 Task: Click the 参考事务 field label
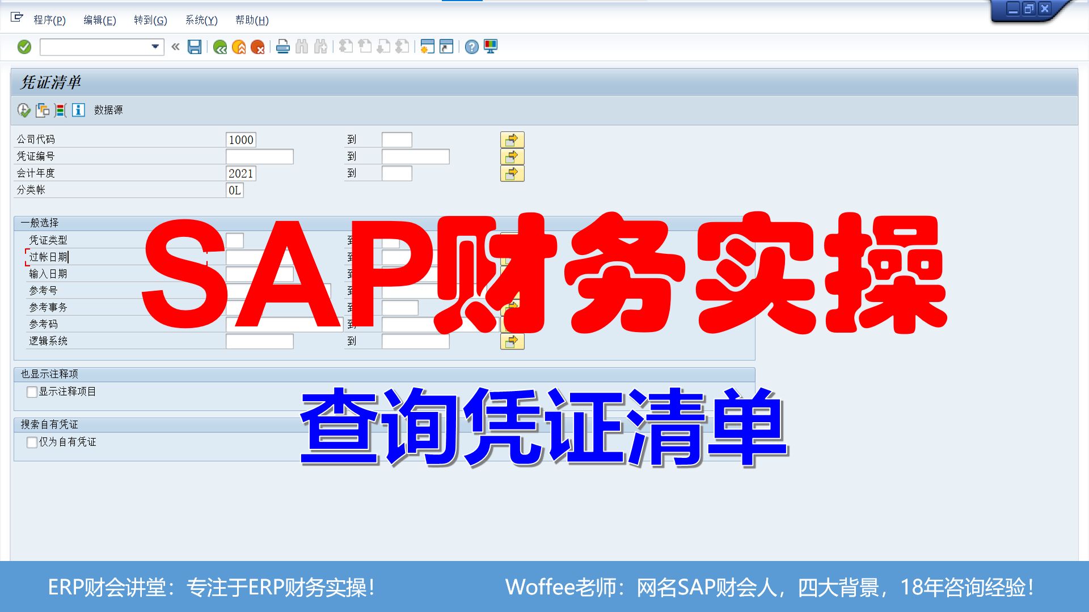[x=48, y=308]
